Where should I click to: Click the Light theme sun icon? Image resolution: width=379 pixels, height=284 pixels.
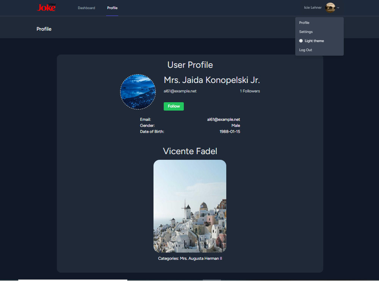point(301,41)
